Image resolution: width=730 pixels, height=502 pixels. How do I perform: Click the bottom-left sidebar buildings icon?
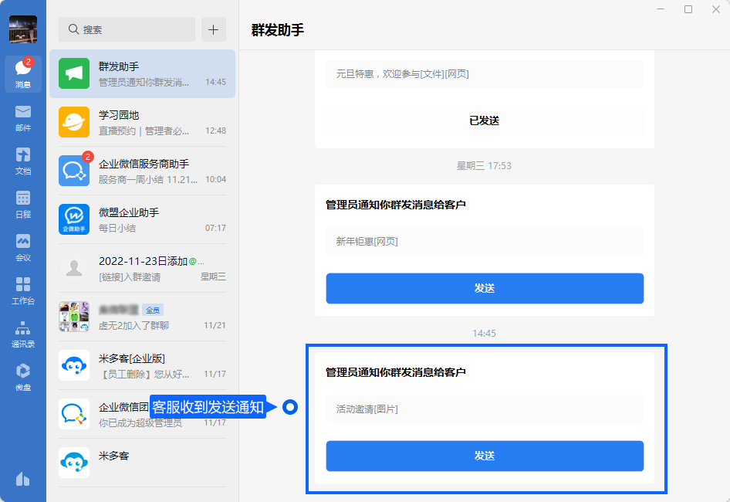[x=23, y=479]
